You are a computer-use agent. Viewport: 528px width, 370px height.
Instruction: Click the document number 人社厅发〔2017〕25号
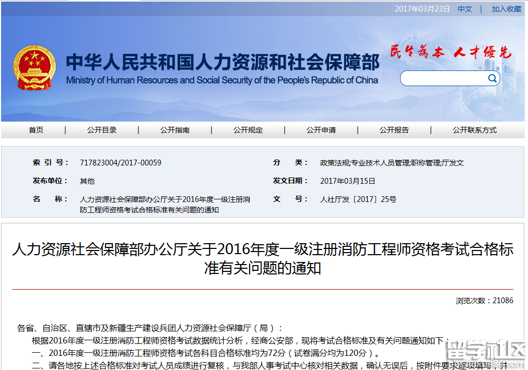[x=358, y=198]
